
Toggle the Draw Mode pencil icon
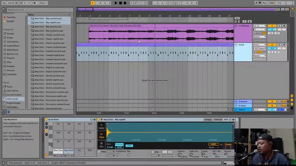(x=256, y=3)
